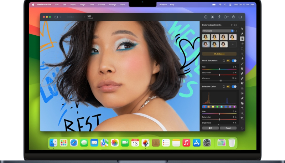Viewport: 285px width, 163px height.
Task: Expand the sidebar layout chevron menu
Action: pyautogui.click(x=61, y=17)
